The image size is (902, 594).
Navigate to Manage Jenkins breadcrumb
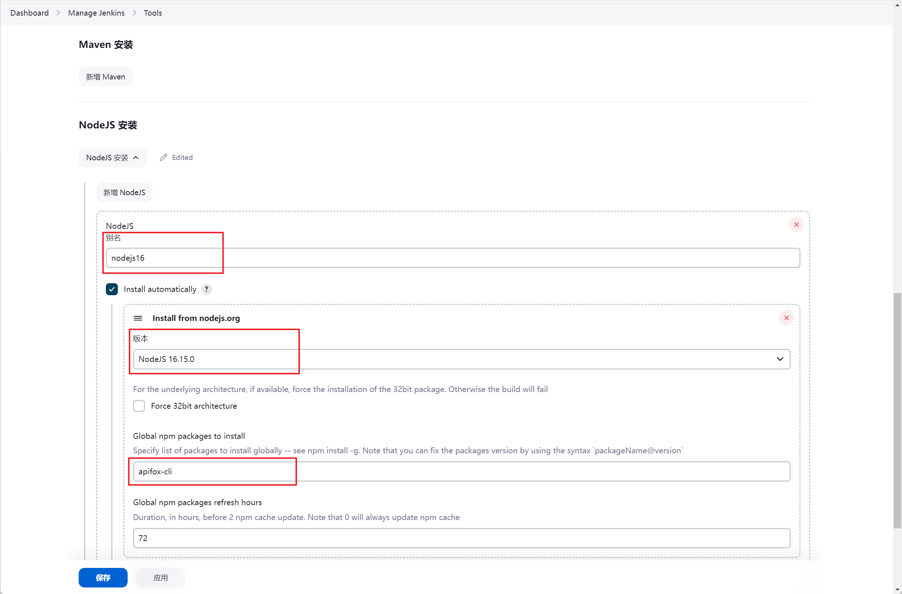[x=96, y=13]
